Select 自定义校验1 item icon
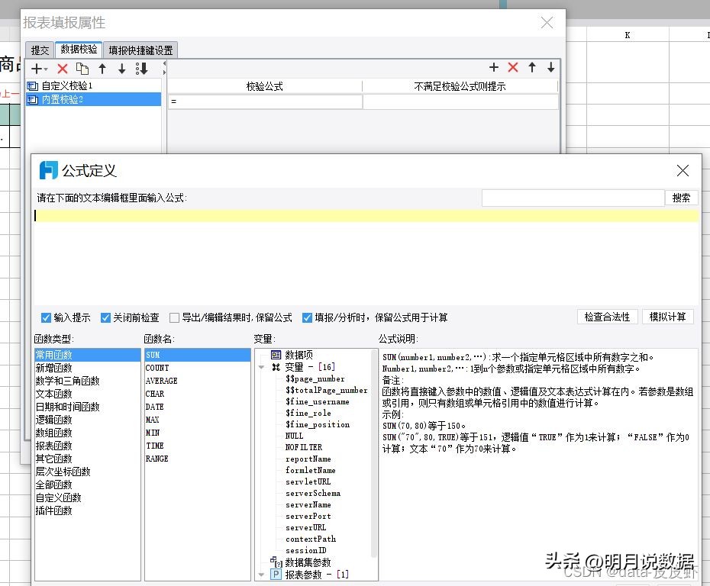Image resolution: width=710 pixels, height=586 pixels. (32, 85)
